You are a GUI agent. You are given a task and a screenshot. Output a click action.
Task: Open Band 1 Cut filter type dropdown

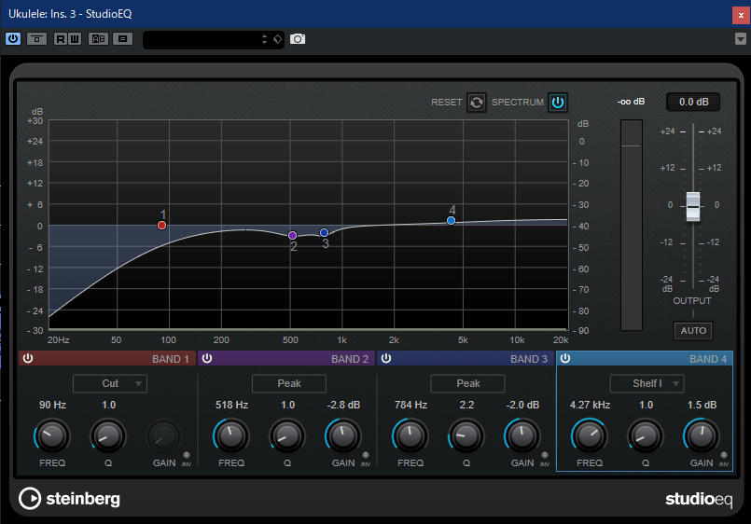coord(110,383)
